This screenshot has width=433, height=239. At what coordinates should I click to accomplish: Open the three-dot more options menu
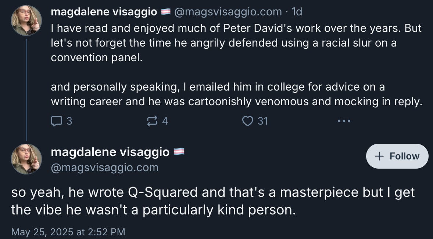click(x=344, y=121)
